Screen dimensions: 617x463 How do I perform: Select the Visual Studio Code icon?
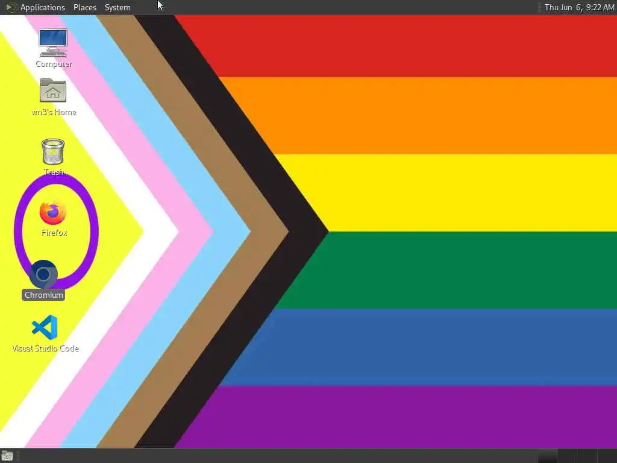coord(45,327)
